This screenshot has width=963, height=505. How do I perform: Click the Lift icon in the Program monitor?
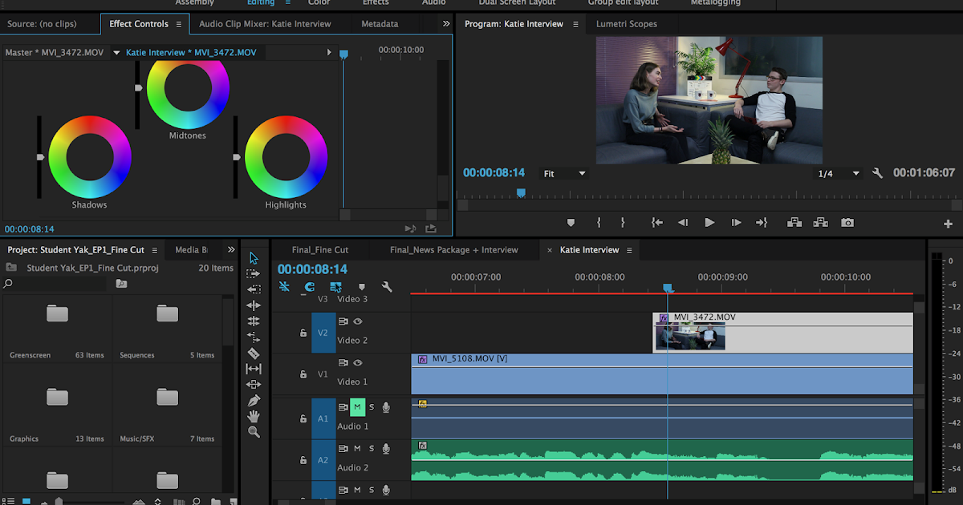(794, 223)
